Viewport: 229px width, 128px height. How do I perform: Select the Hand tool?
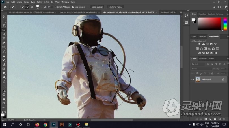[4, 99]
